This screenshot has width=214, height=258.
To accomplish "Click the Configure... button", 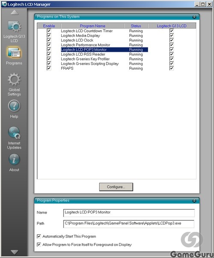I will 116,187.
